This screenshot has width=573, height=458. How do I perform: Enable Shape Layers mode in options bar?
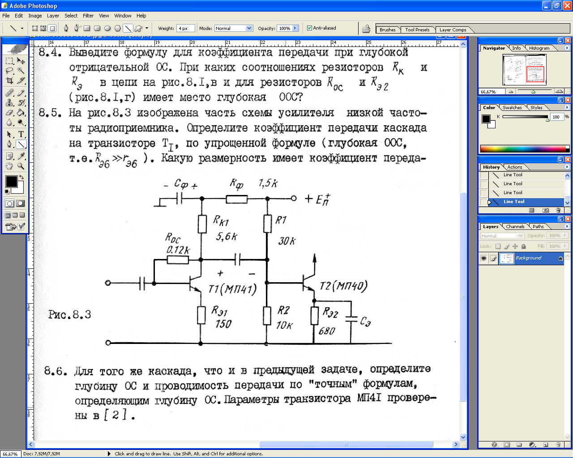point(35,28)
